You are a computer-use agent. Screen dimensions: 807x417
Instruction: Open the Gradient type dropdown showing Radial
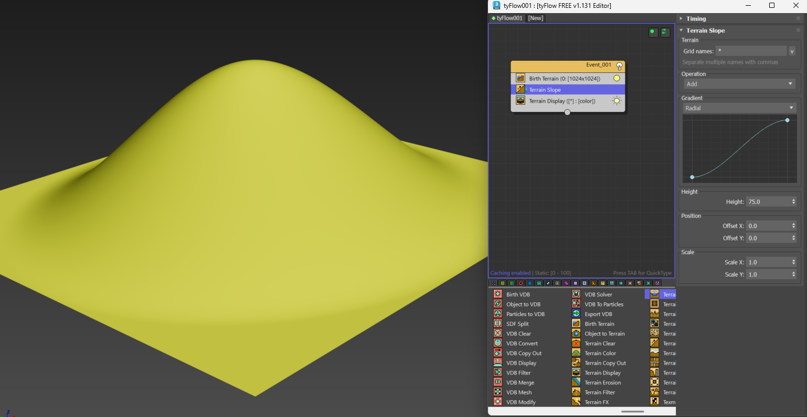[739, 108]
